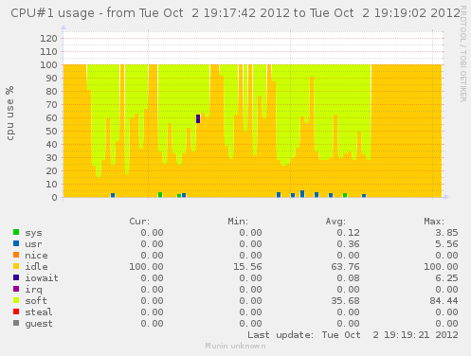Select the dark blue iowait legend swatch
Image resolution: width=471 pixels, height=356 pixels.
[16, 277]
